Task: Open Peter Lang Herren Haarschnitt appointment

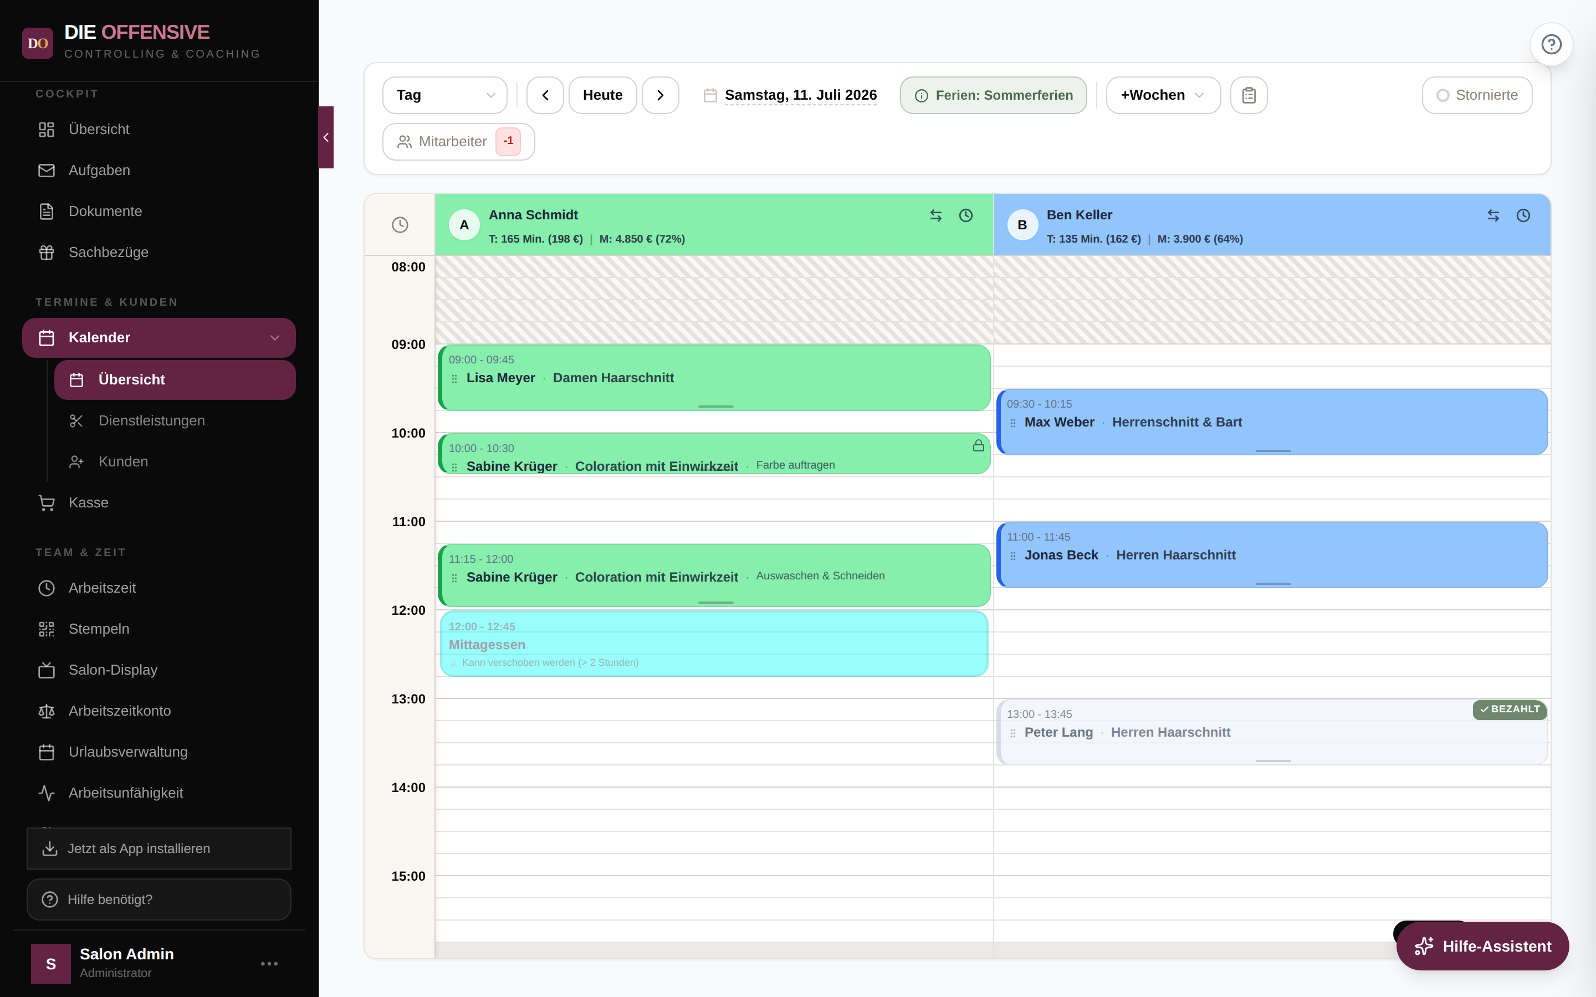Action: click(1272, 732)
